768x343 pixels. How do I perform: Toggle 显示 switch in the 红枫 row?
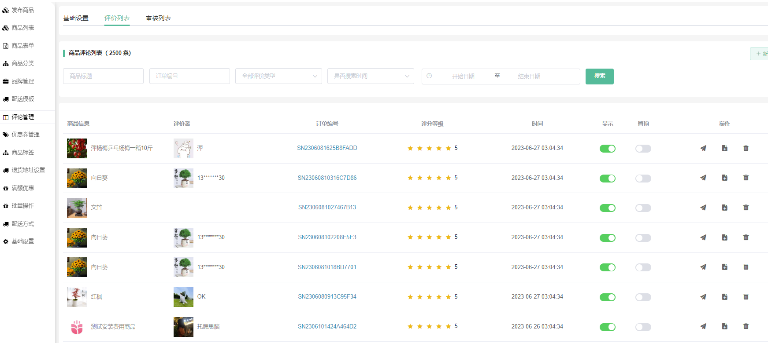607,297
